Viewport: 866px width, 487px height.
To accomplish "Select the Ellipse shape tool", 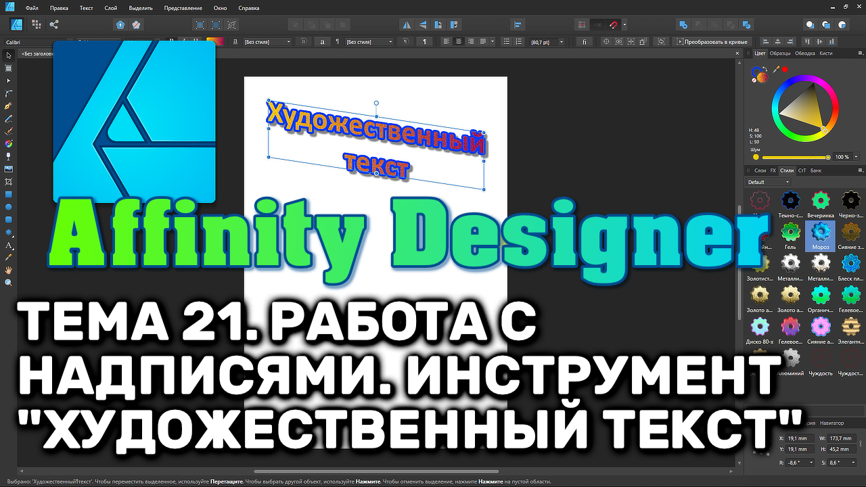I will [9, 207].
